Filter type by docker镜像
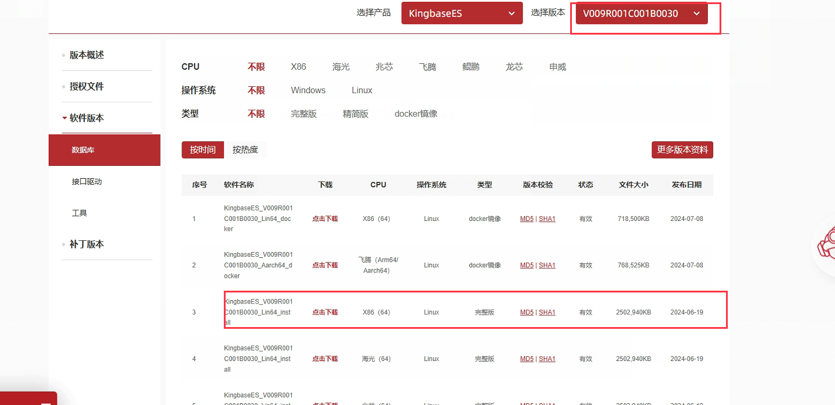 [x=416, y=114]
